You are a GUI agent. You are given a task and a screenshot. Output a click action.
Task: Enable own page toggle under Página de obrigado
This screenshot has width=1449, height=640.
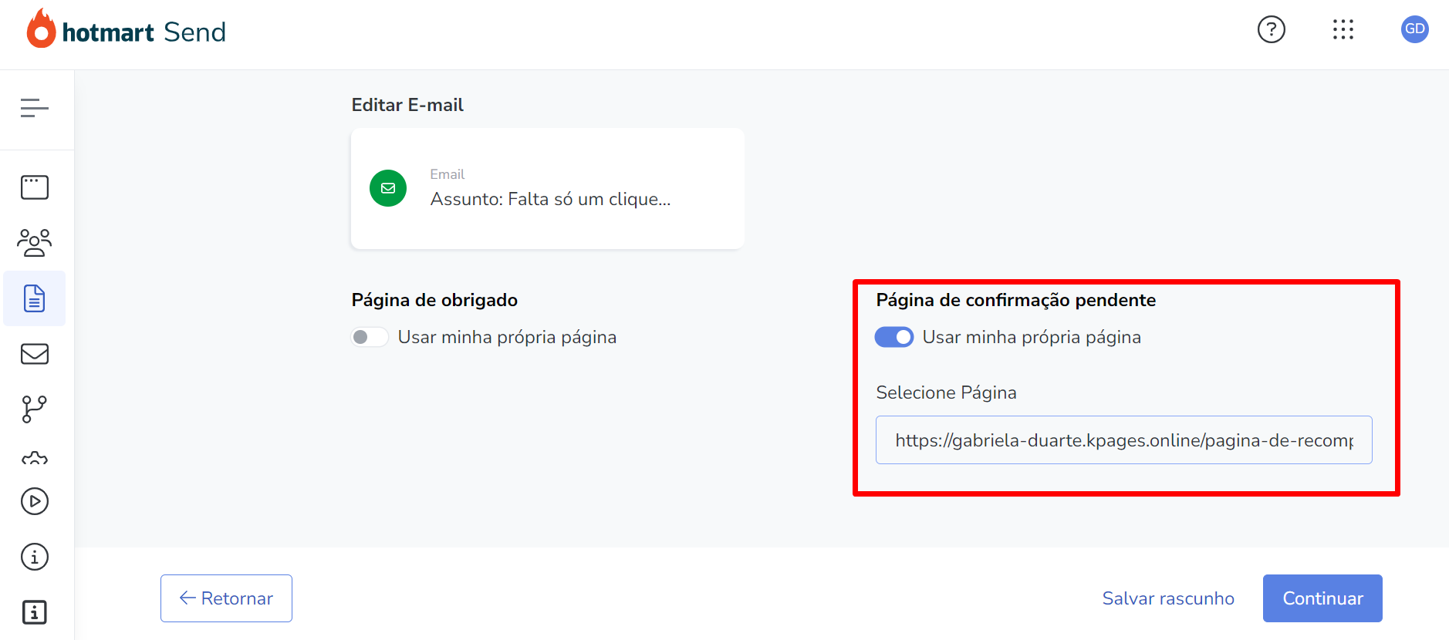370,337
